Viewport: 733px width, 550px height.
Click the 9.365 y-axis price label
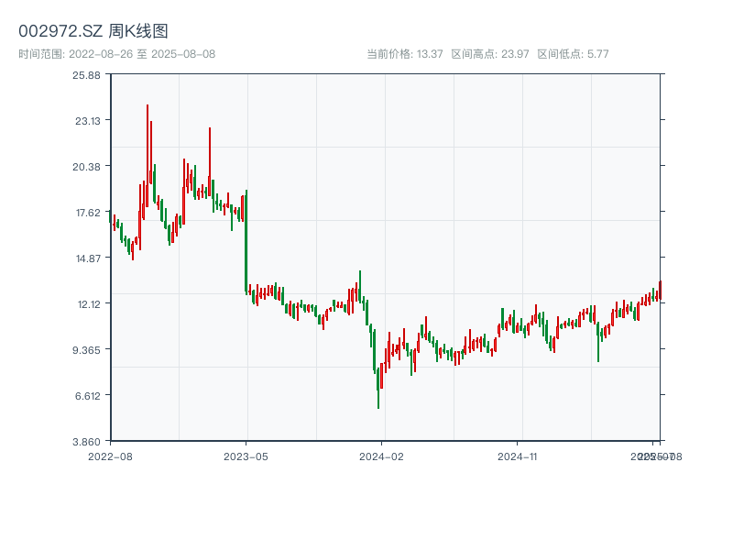tap(87, 349)
